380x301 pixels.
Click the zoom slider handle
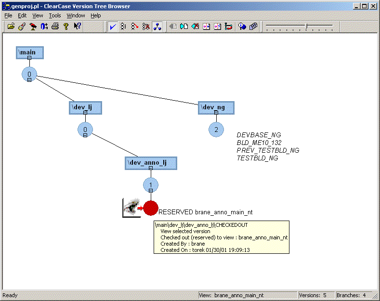point(307,26)
